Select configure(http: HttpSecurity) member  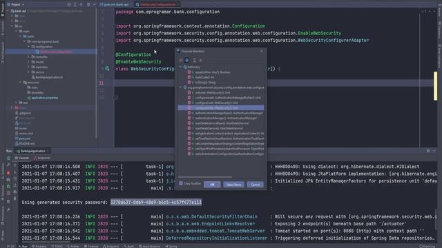(x=221, y=107)
